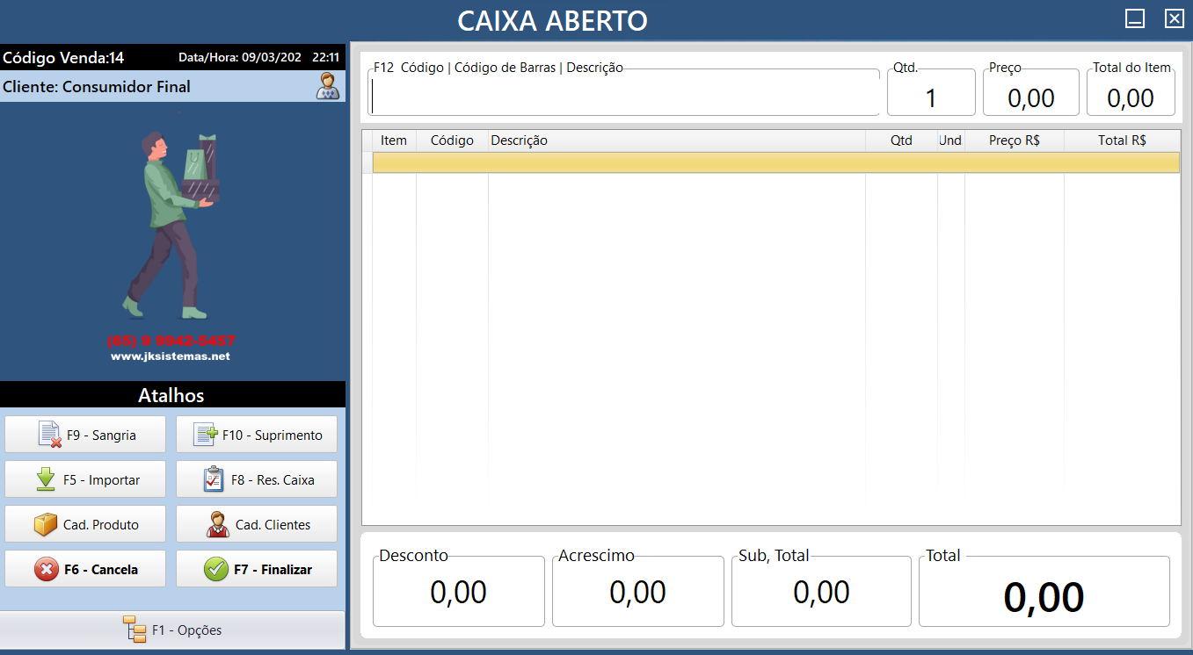Open the www.jksistemas.net website link
Screen dimensions: 1193x655
click(171, 356)
